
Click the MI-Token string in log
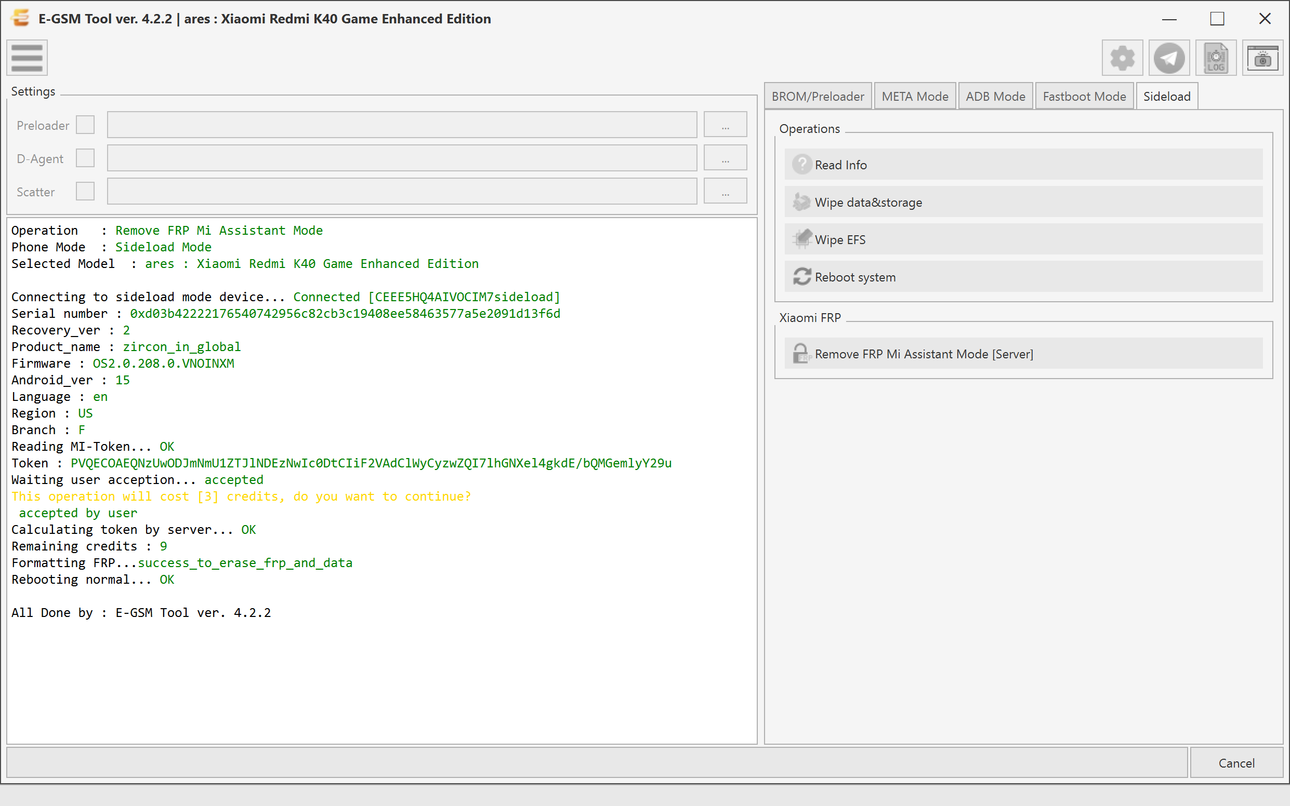click(x=371, y=463)
